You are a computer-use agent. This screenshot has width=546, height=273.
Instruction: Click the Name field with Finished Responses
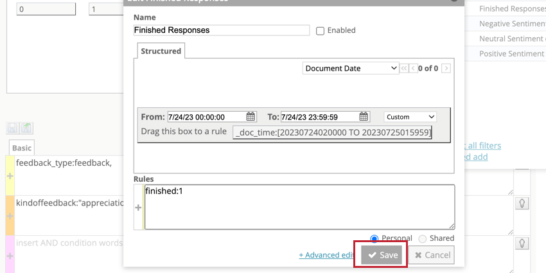point(222,30)
